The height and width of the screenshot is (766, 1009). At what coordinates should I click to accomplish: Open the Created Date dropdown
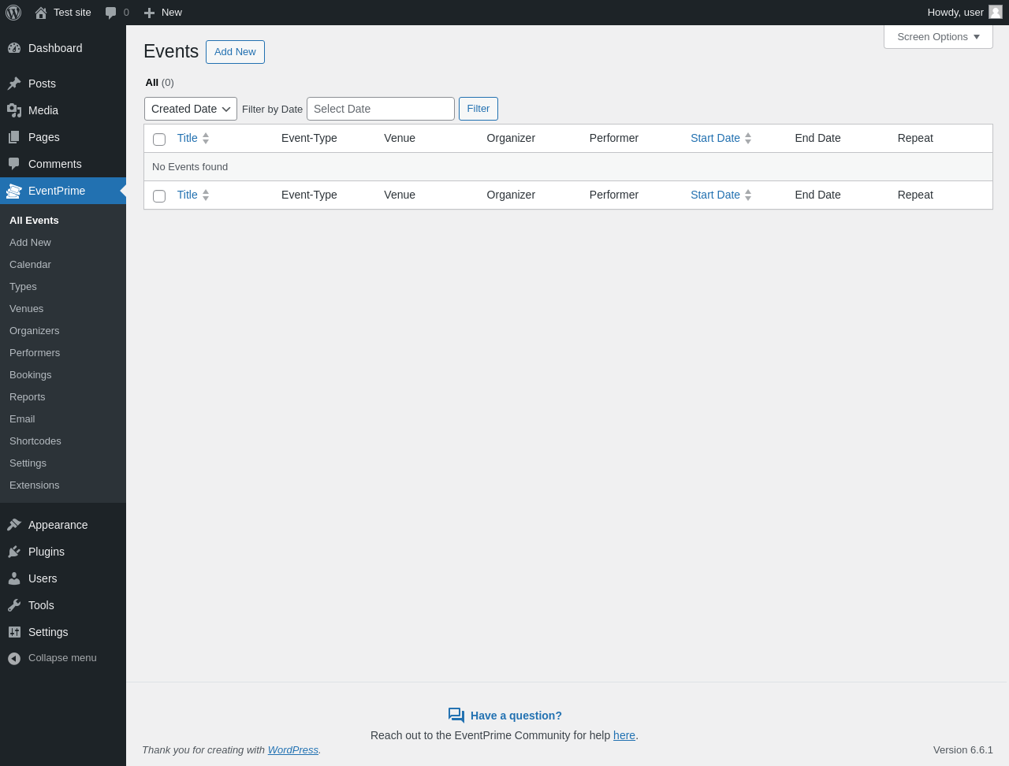coord(191,109)
